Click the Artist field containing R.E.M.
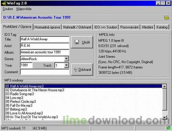The width and height of the screenshot is (172, 131). point(45,46)
